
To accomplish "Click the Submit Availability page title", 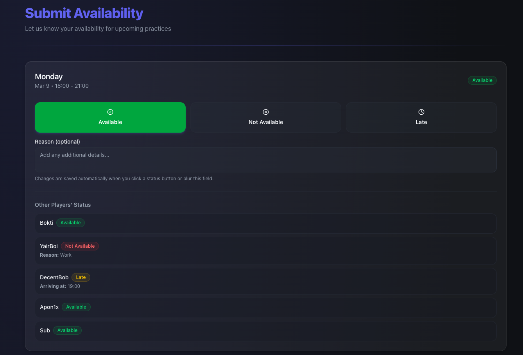I will 84,13.
